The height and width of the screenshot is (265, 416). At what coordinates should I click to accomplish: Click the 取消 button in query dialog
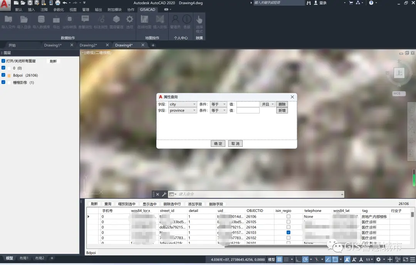click(x=235, y=143)
